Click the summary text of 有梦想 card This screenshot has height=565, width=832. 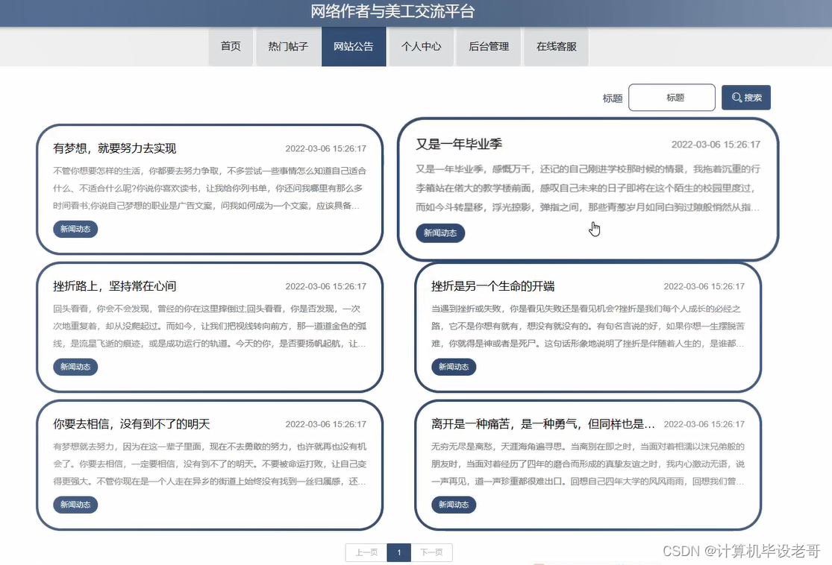pos(210,188)
